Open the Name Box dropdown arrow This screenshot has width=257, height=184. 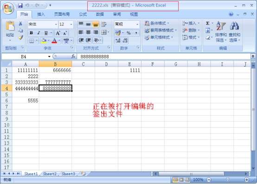(x=49, y=56)
